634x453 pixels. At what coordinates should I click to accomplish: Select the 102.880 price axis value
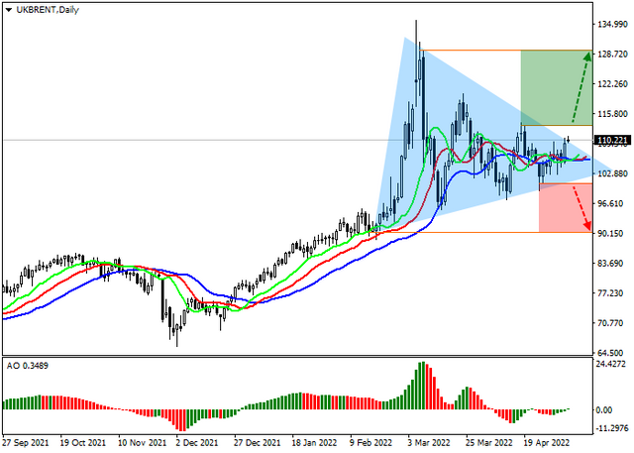(612, 173)
